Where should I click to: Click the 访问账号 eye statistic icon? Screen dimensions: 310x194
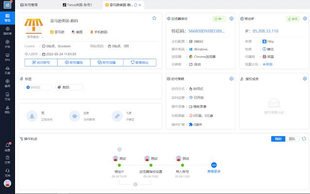tap(75, 116)
